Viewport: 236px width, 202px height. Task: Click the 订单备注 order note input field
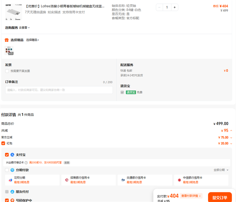coord(59,90)
